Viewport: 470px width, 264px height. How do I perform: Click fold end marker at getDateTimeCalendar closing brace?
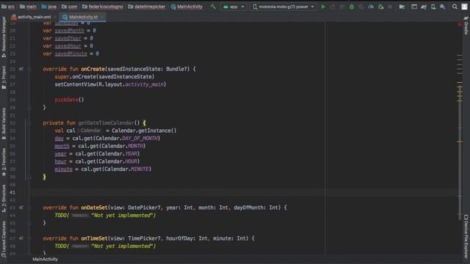(29, 177)
